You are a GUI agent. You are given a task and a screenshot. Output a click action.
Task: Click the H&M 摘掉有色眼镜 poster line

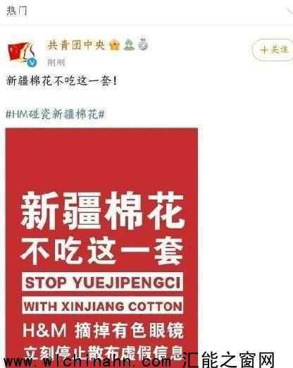pyautogui.click(x=103, y=331)
